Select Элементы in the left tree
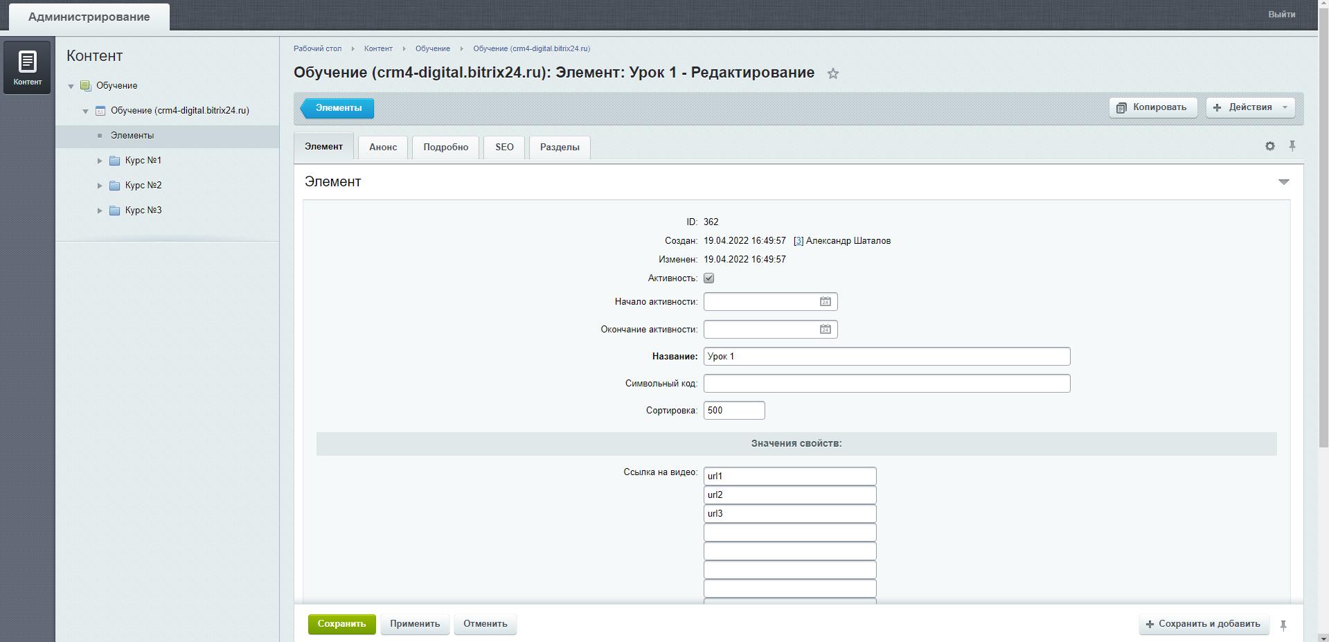Screen dimensions: 1329x642 [132, 136]
